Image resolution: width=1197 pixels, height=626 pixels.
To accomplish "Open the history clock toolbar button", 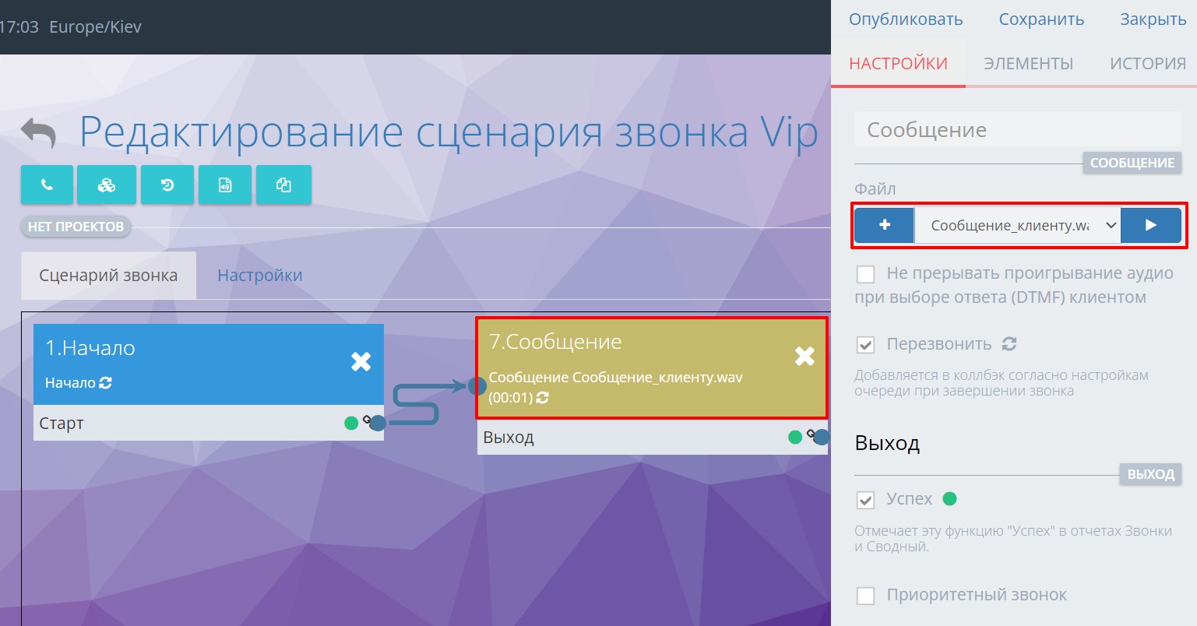I will 167,185.
